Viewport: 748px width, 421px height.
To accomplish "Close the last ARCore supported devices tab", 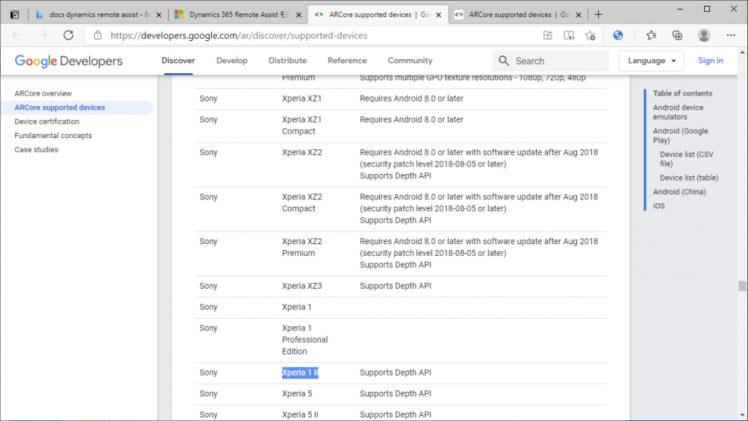I will point(579,15).
